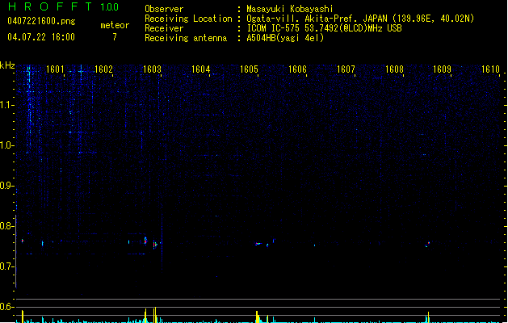Screen dimensions: 508x323
Task: Click the 1609 time marker
Action: (442, 69)
